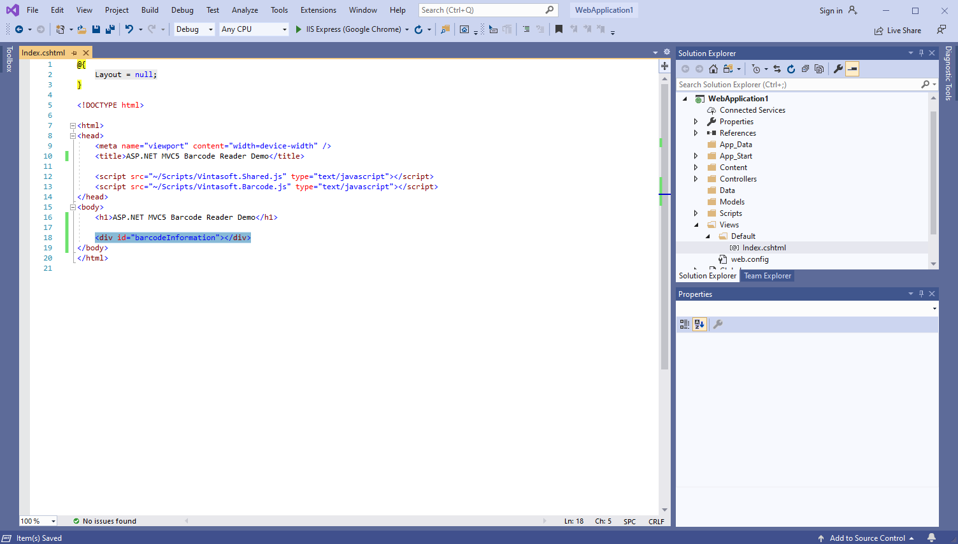Open Properties via the wrench icon in Solution Explorer
Screen dimensions: 958x544
[838, 69]
